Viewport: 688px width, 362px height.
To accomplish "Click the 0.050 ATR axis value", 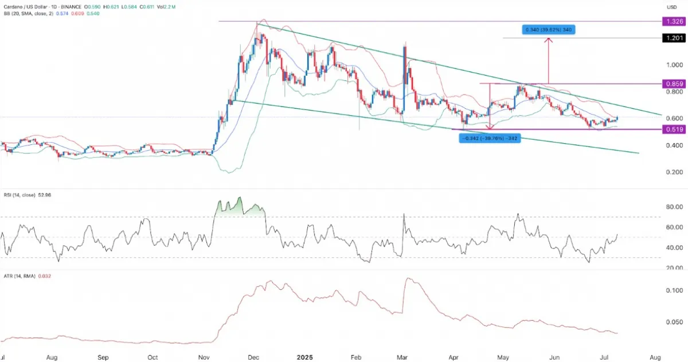I will pyautogui.click(x=674, y=322).
